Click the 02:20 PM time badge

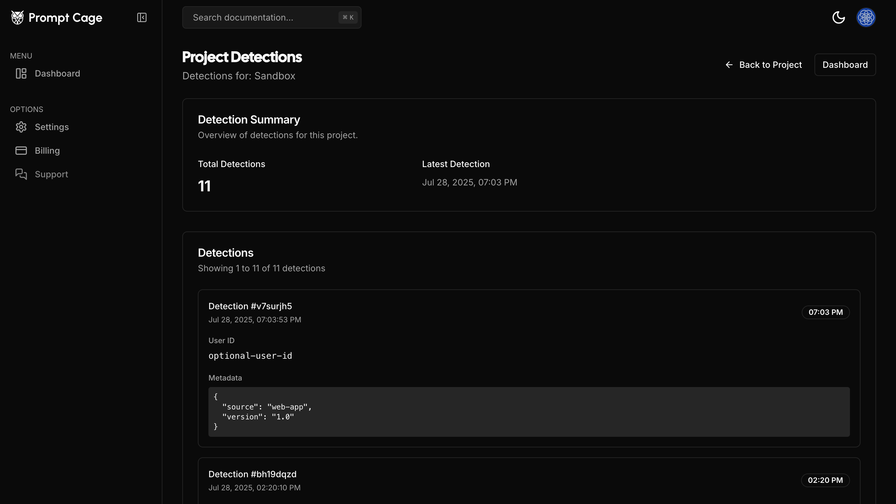pos(825,480)
